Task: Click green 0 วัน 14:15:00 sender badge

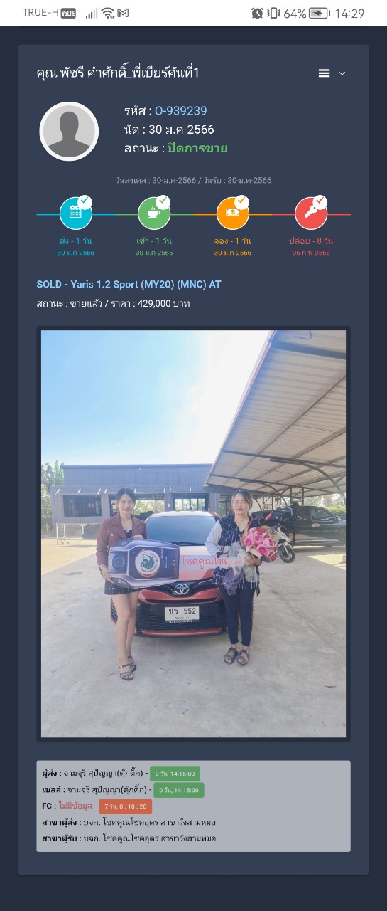Action: [x=175, y=773]
